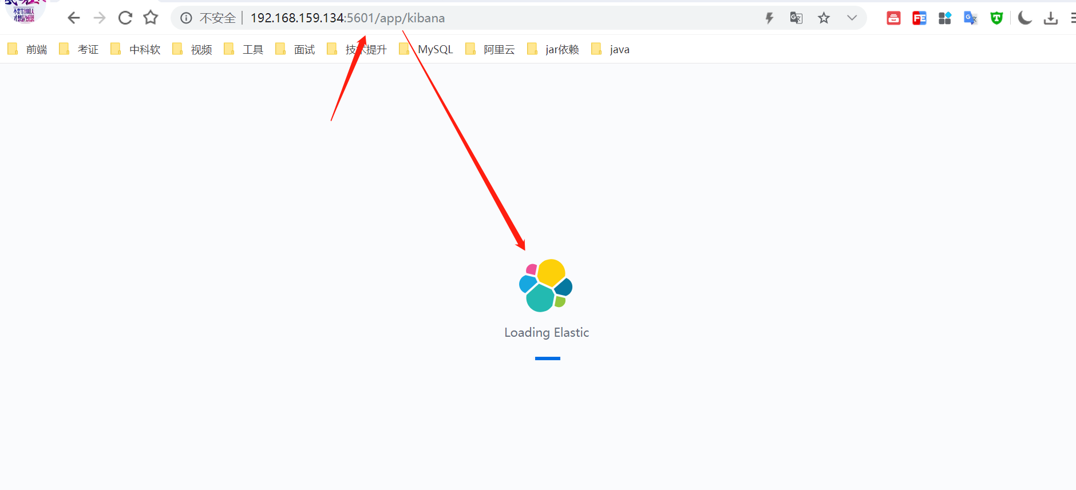Viewport: 1076px width, 490px height.
Task: Open the 面试 bookmark folder
Action: pos(295,50)
